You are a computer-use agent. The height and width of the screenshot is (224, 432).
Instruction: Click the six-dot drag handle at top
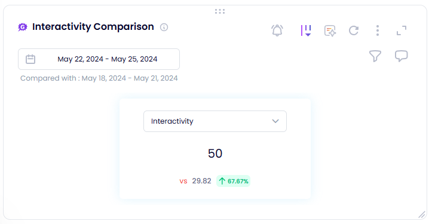220,11
